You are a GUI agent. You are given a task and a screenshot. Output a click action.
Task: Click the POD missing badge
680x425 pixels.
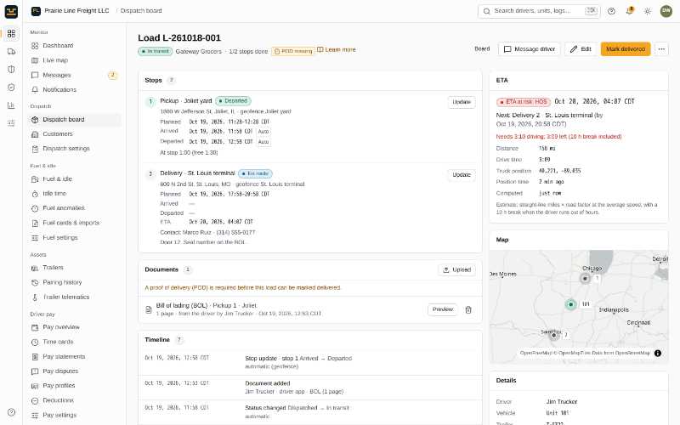point(293,51)
